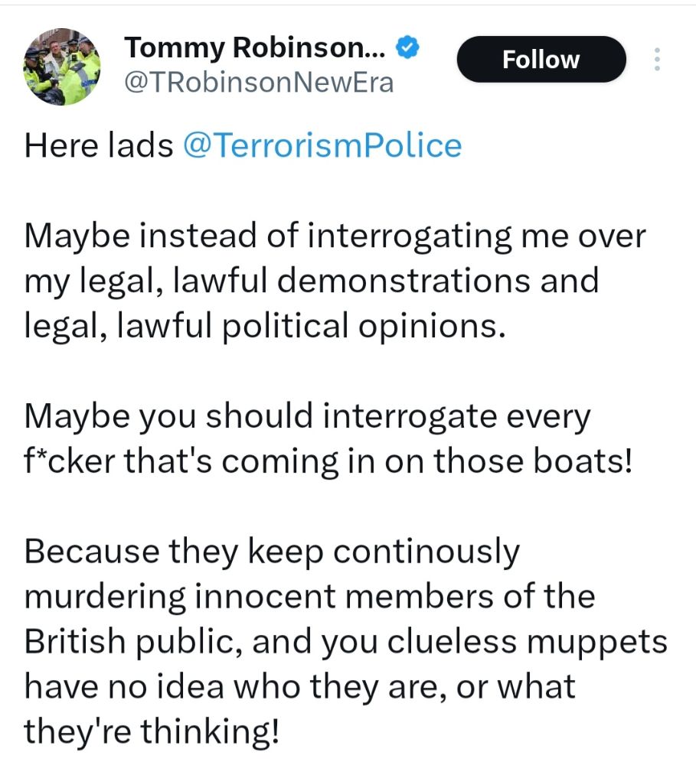Follow the Tommy Robinson account
696x765 pixels.
tap(541, 59)
